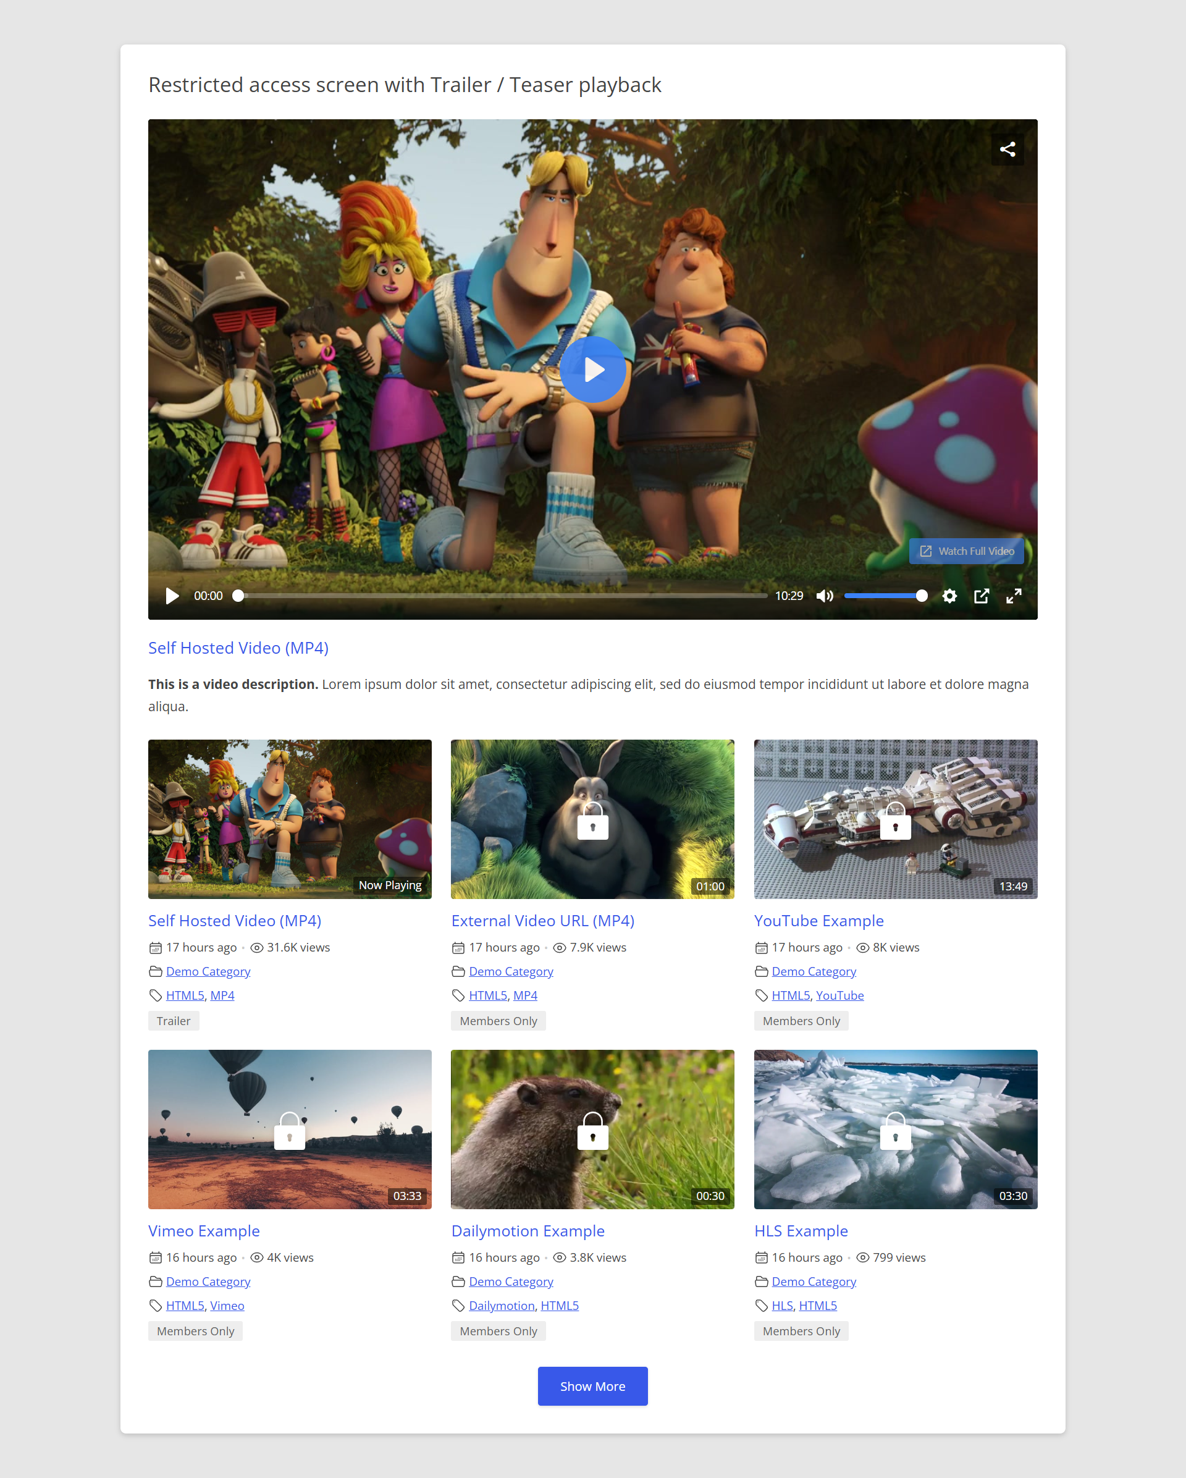Click Members Only badge on Vimeo Example card

[x=195, y=1330]
